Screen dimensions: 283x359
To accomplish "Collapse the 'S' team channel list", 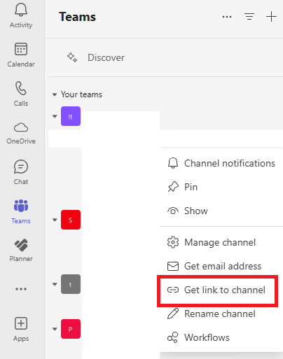I will pyautogui.click(x=55, y=220).
